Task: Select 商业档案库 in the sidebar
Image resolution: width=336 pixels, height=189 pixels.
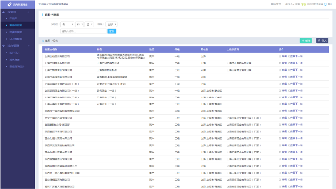Action: coord(16,25)
